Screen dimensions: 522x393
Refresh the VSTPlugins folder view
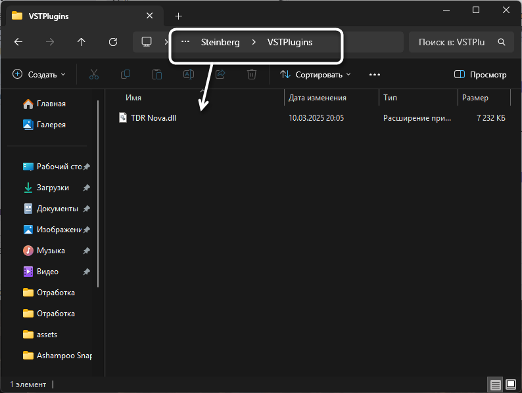pyautogui.click(x=113, y=42)
